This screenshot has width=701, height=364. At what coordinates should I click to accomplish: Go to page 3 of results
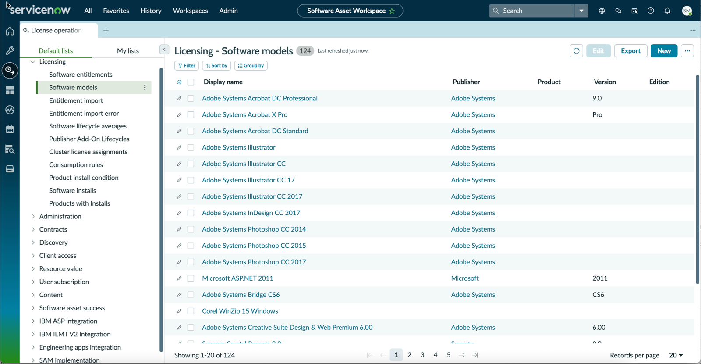click(x=422, y=355)
